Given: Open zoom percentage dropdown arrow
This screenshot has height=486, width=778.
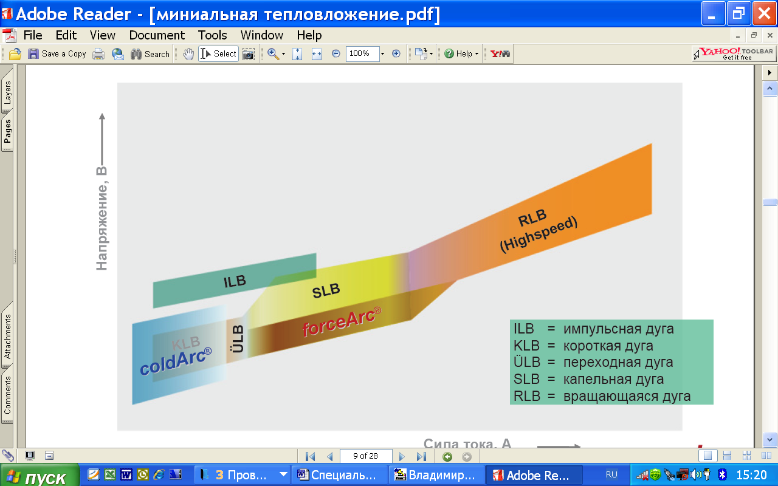Looking at the screenshot, I should (x=382, y=54).
